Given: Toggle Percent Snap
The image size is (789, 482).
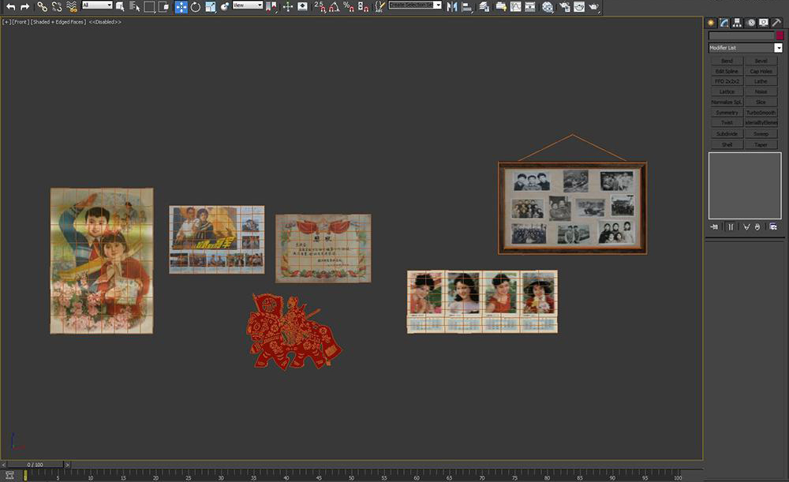Looking at the screenshot, I should (x=348, y=6).
